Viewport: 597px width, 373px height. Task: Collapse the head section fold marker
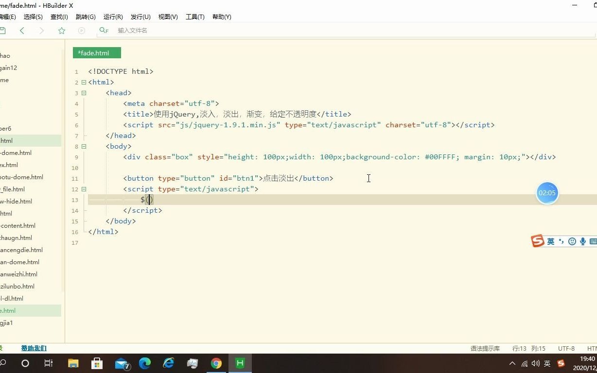click(84, 93)
